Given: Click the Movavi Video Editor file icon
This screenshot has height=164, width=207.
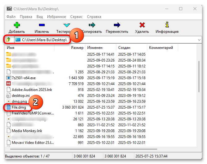Looking at the screenshot, I should coord(9,142).
